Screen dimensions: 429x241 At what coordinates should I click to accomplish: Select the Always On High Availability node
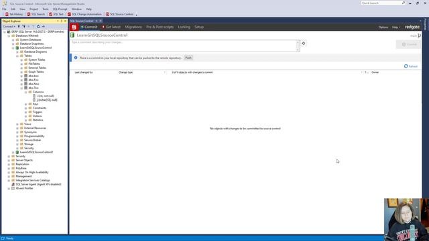tap(32, 173)
